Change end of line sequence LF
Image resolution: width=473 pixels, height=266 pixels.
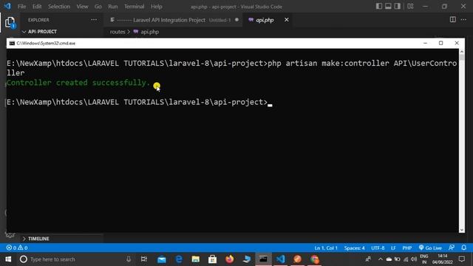pos(393,248)
